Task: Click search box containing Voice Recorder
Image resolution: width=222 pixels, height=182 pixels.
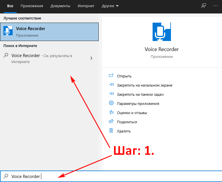Action: 111,176
